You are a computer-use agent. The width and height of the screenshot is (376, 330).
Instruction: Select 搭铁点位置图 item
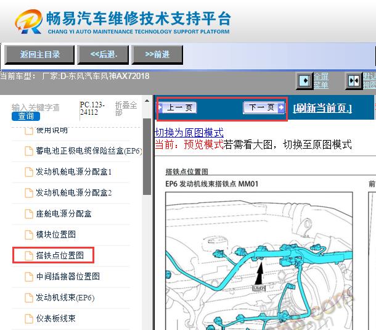point(60,255)
